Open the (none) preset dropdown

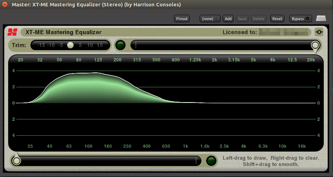pos(210,19)
